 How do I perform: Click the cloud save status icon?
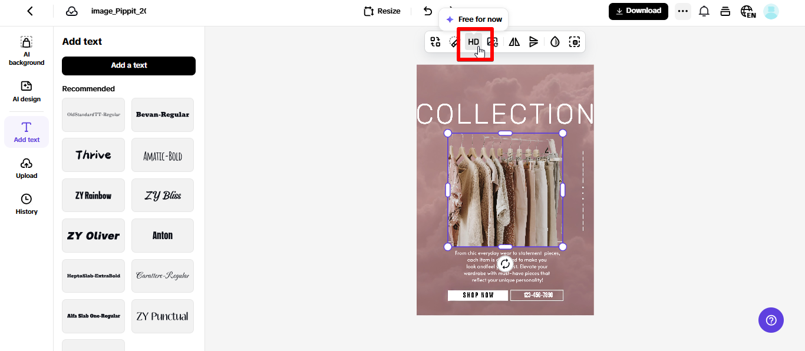click(x=72, y=11)
